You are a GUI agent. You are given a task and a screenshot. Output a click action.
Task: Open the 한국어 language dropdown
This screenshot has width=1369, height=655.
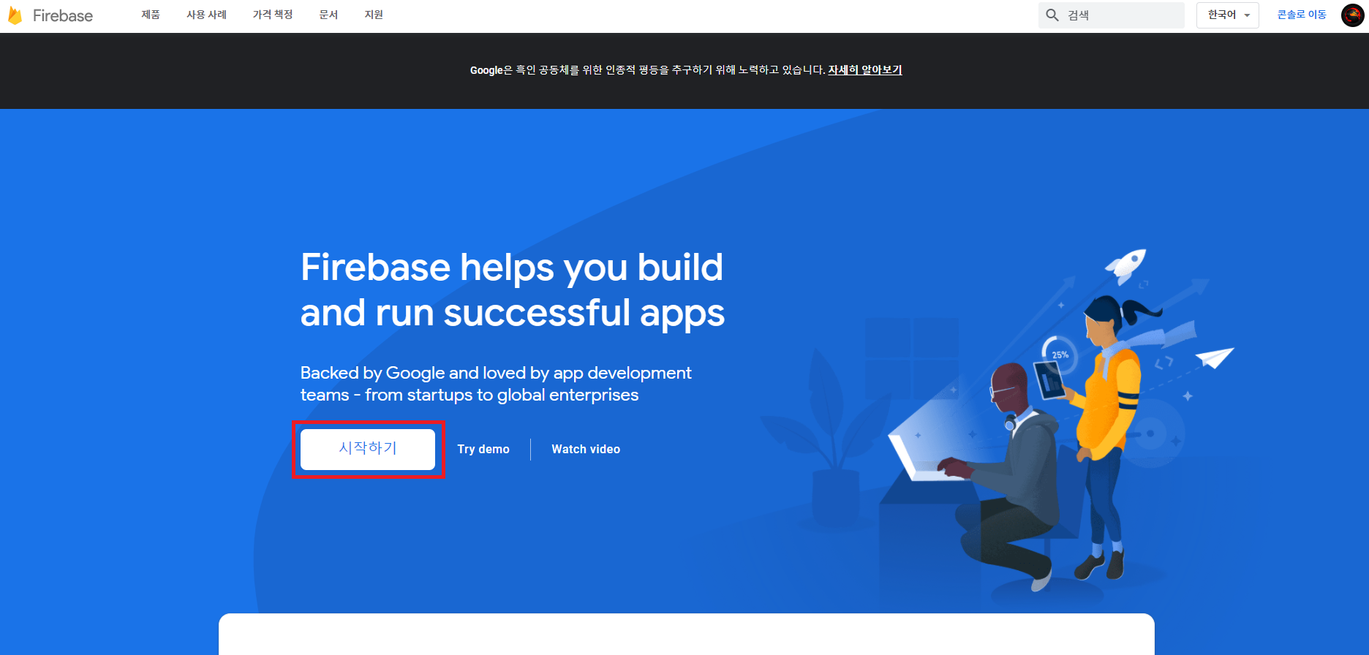click(1228, 15)
